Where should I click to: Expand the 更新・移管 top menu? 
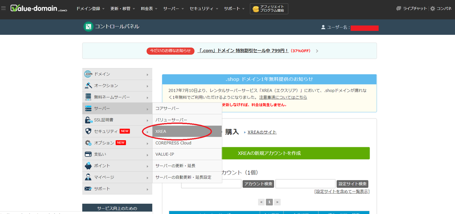tap(122, 8)
